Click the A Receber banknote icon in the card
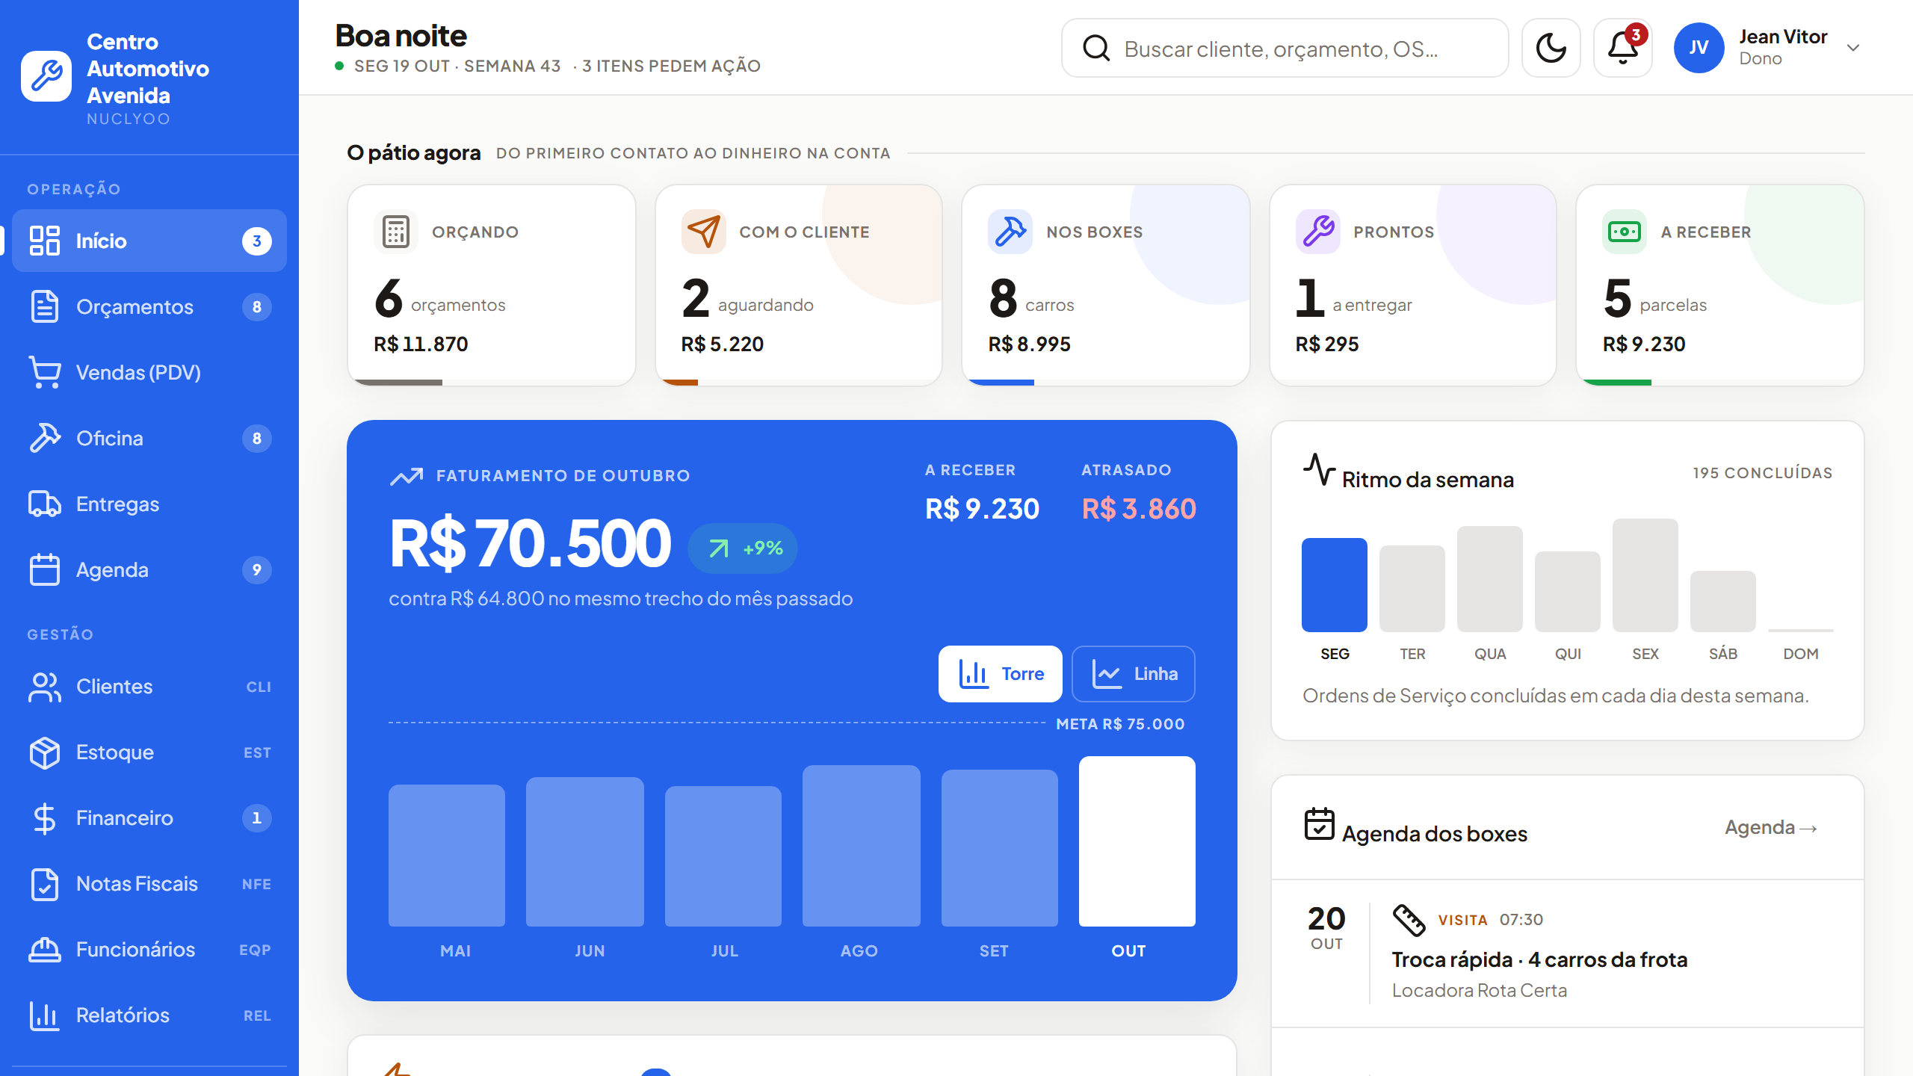The height and width of the screenshot is (1076, 1913). [1625, 232]
